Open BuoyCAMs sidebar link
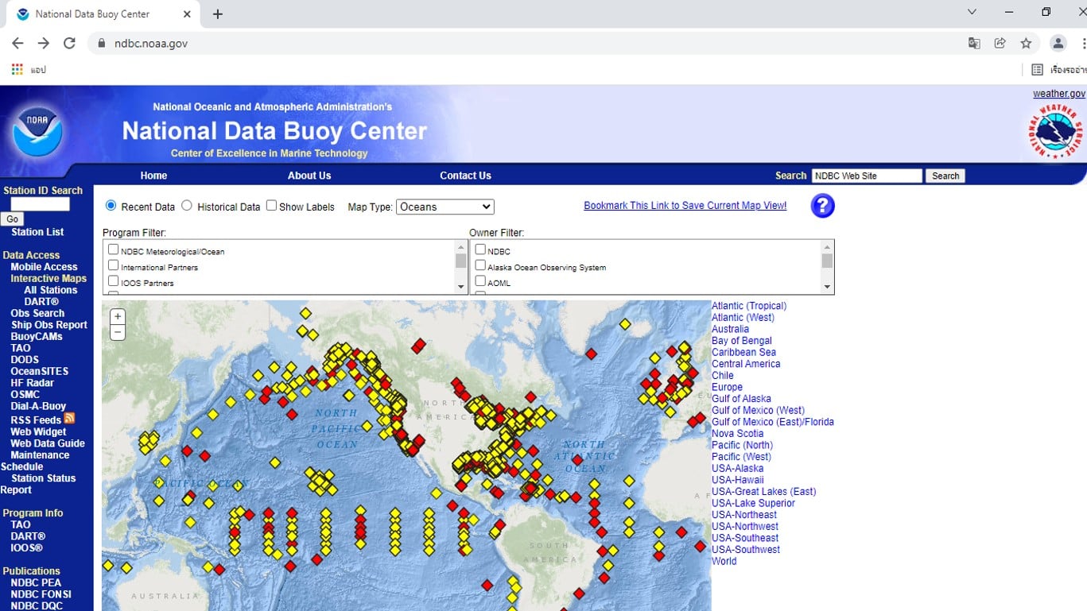Screen dimensions: 1087x611 pyautogui.click(x=37, y=337)
